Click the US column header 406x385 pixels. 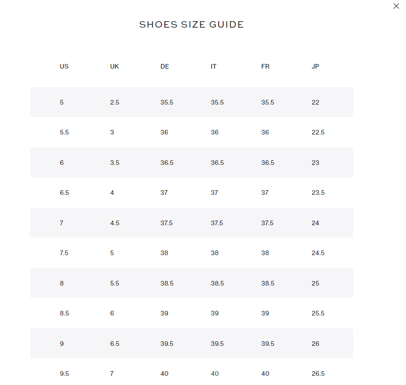point(64,66)
